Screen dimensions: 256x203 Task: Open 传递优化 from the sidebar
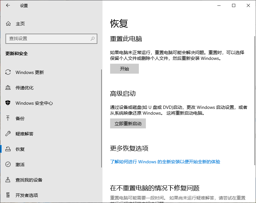25,88
